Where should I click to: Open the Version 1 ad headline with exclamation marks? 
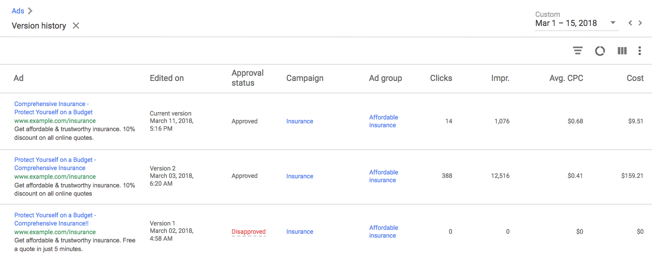55,219
